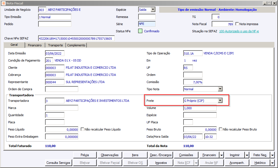Click the Nota ECF button
The height and width of the screenshot is (168, 278).
point(184,163)
